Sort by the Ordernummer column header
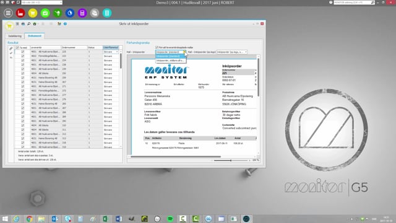 [x=74, y=48]
